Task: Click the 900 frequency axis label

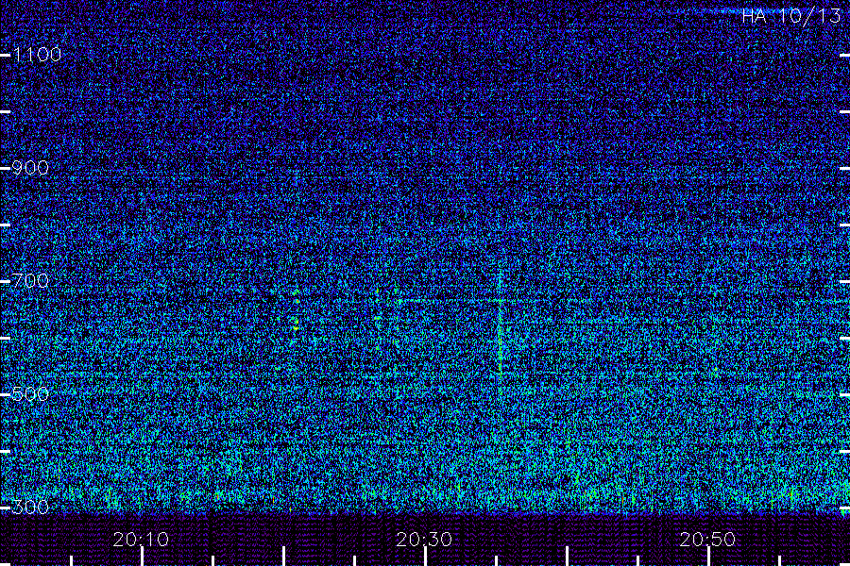Action: [x=30, y=168]
